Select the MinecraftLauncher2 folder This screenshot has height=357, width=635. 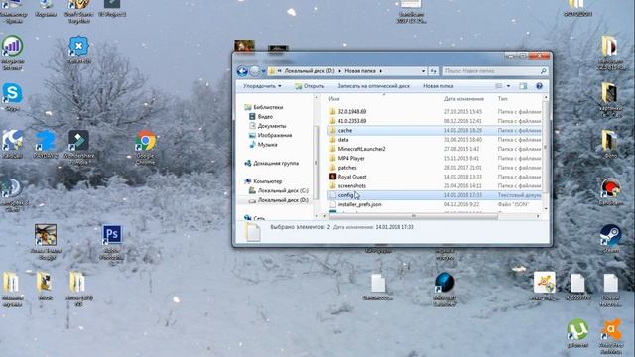[361, 149]
